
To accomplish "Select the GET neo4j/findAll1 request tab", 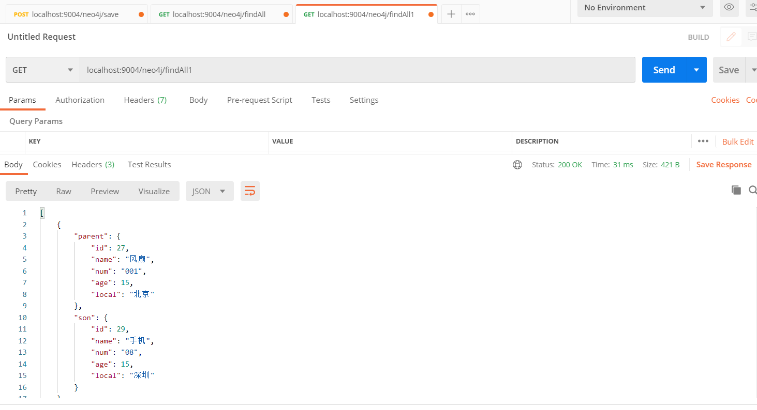I will click(366, 14).
